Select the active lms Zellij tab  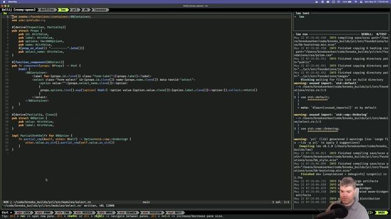pos(63,10)
